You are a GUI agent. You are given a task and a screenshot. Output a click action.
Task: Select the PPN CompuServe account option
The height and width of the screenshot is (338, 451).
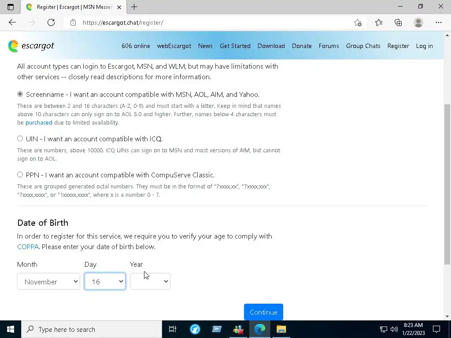pyautogui.click(x=20, y=174)
